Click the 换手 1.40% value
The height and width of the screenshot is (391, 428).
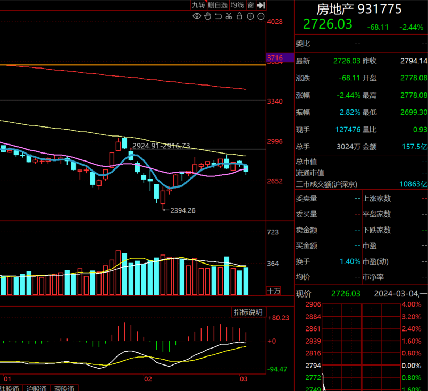350,261
